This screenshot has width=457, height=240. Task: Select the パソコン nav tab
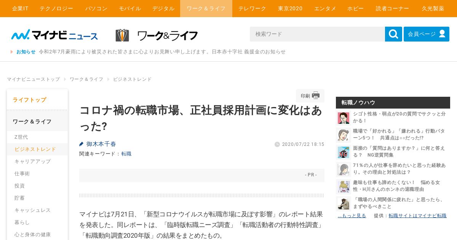tap(96, 8)
